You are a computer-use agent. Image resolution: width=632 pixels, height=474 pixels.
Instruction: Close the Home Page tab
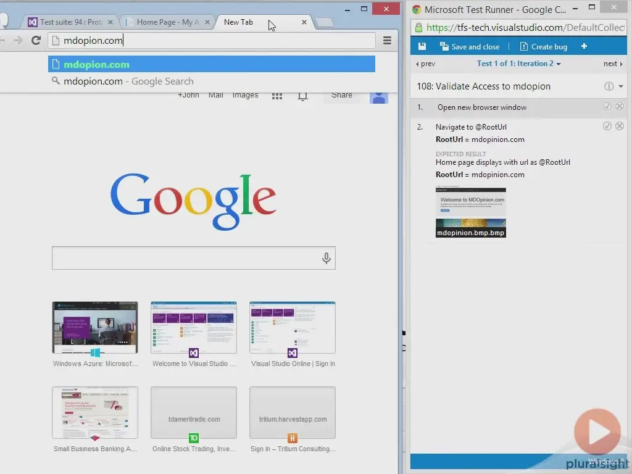(x=207, y=22)
